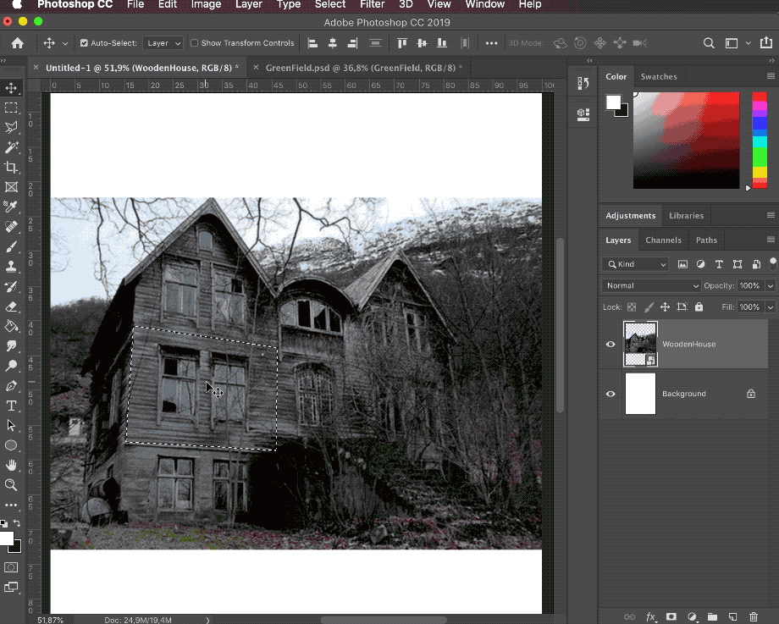
Task: Open the Filter menu
Action: (x=372, y=5)
